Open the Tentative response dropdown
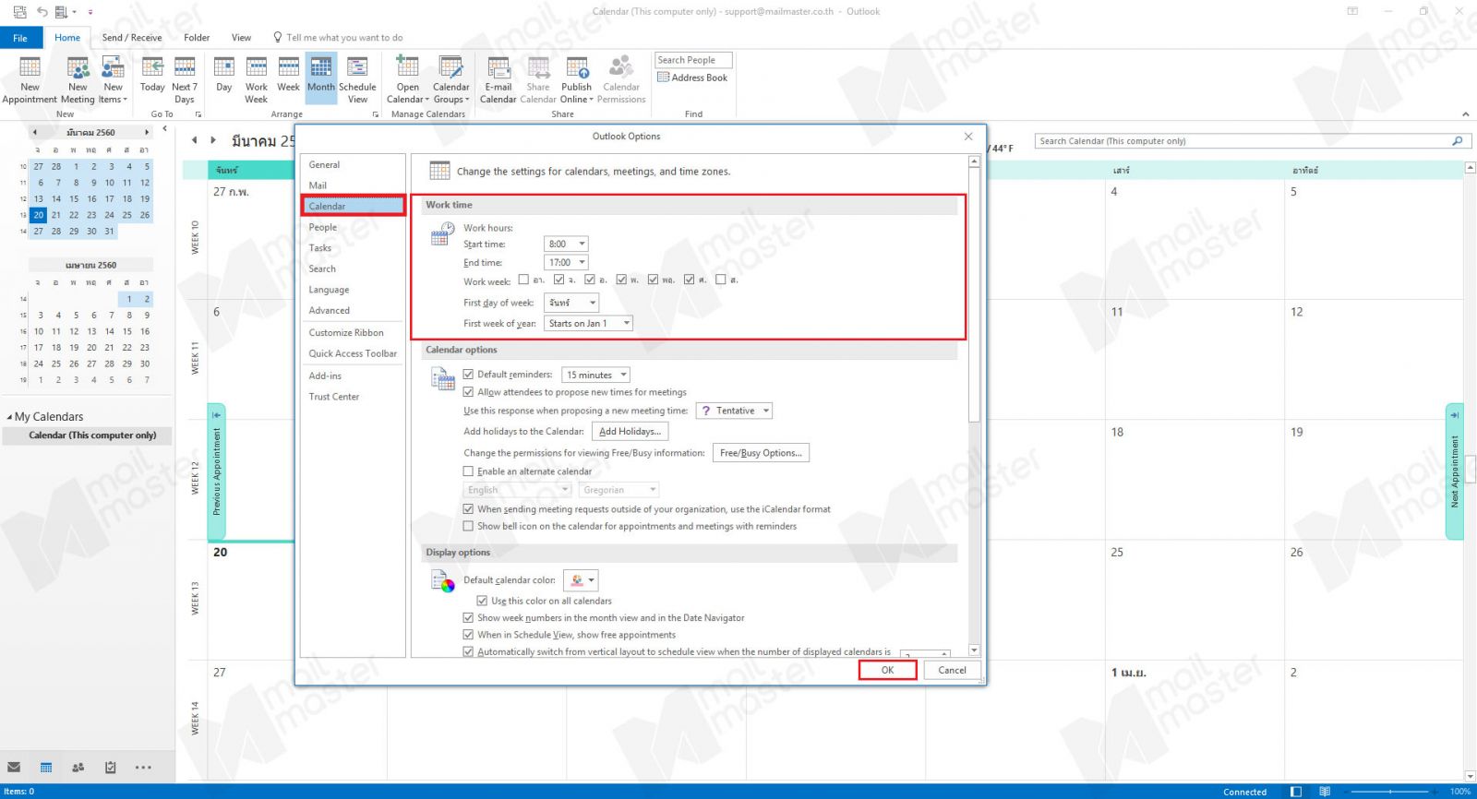 pos(733,411)
